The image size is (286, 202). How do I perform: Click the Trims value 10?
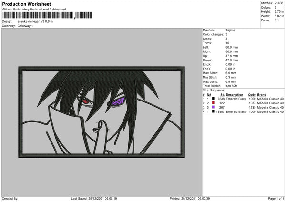tap(227, 43)
